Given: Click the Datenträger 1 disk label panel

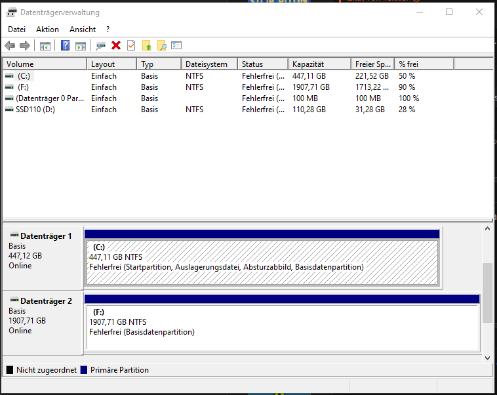Looking at the screenshot, I should pyautogui.click(x=43, y=258).
